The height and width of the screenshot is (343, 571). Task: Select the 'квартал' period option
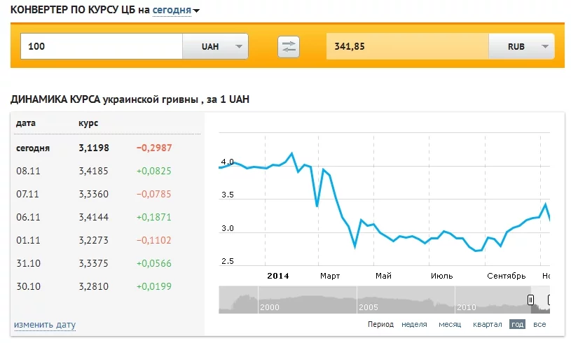pos(487,325)
